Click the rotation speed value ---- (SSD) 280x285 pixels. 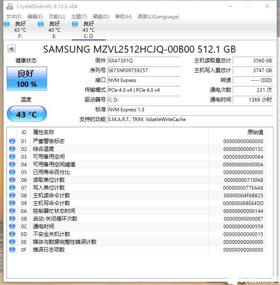[x=253, y=80]
